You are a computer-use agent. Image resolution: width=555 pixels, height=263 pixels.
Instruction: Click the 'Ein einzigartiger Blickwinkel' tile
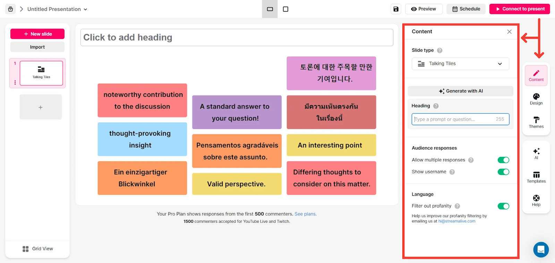[x=142, y=178]
